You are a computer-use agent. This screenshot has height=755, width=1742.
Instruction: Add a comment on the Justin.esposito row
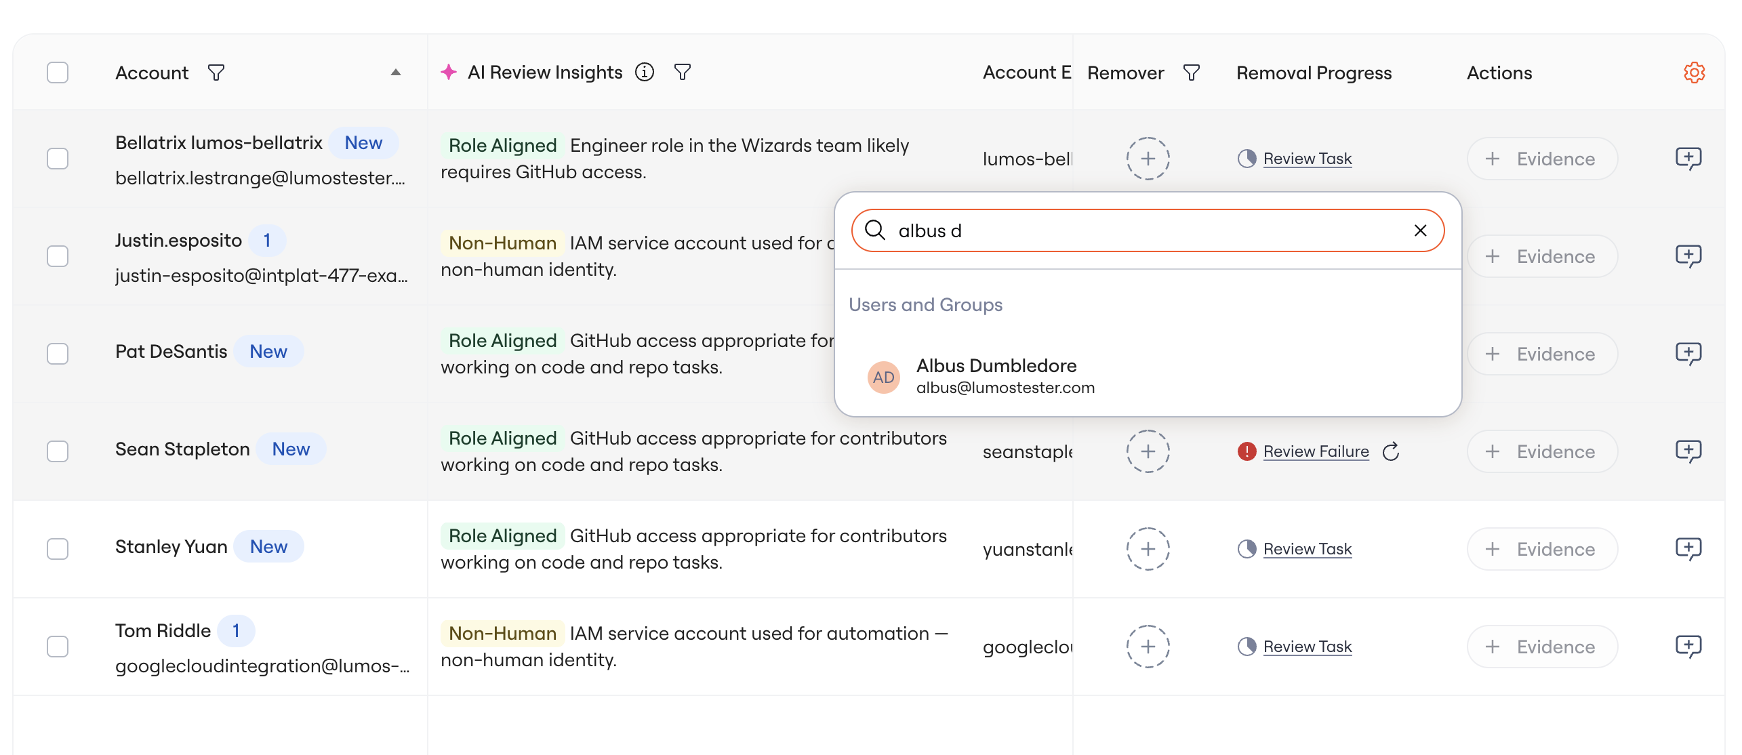point(1688,256)
